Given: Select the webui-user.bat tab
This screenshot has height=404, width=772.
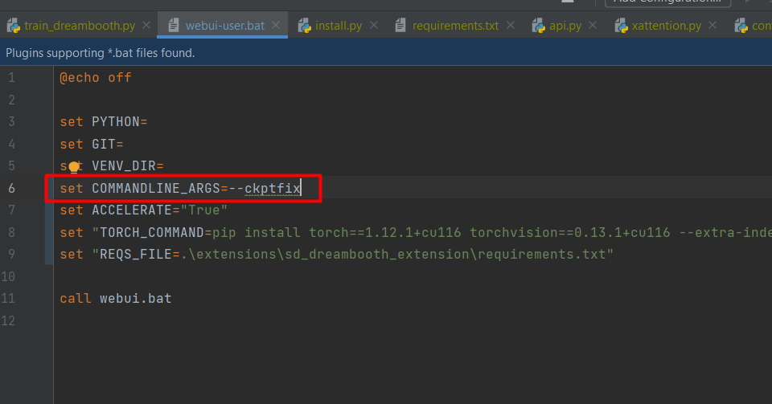Looking at the screenshot, I should [224, 26].
